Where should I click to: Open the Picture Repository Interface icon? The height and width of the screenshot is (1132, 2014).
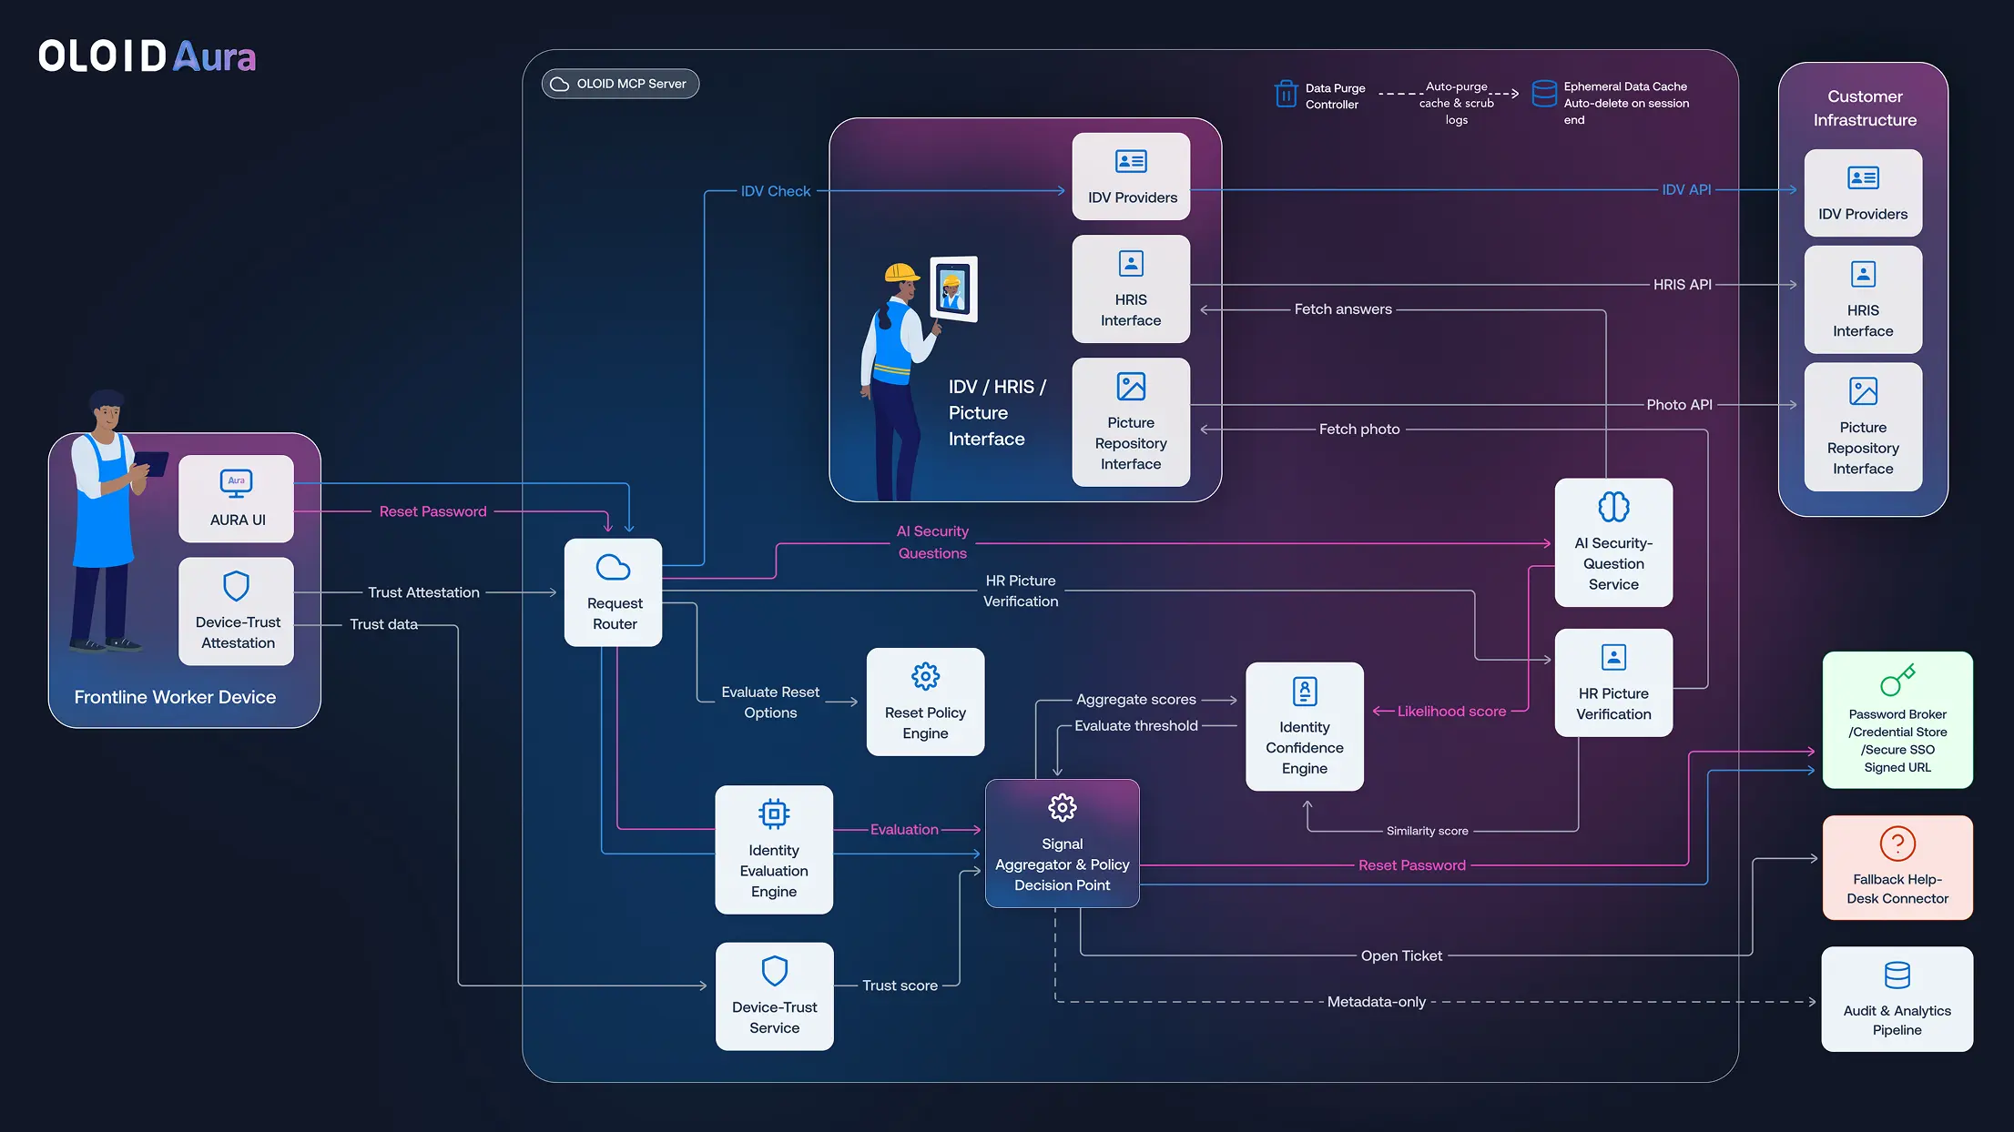point(1131,385)
